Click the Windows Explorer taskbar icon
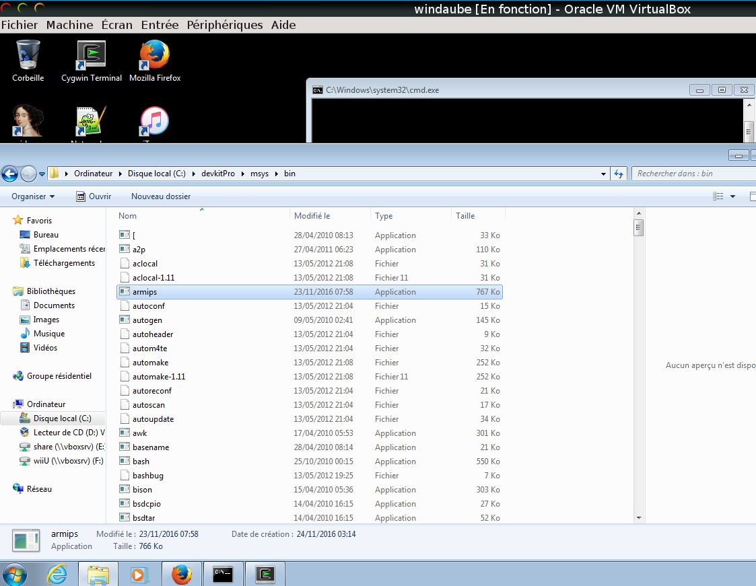This screenshot has height=586, width=756. [x=98, y=575]
